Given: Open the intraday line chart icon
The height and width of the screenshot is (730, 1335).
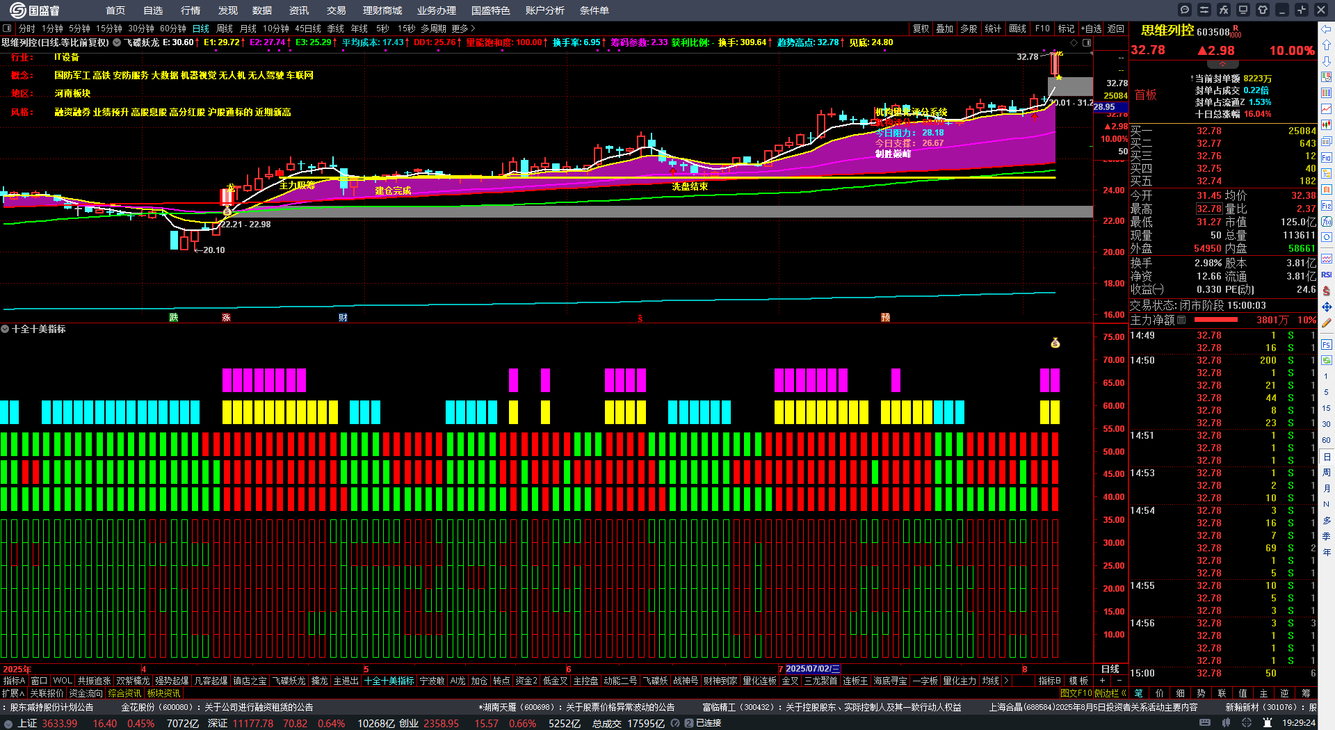Looking at the screenshot, I should click(1327, 109).
